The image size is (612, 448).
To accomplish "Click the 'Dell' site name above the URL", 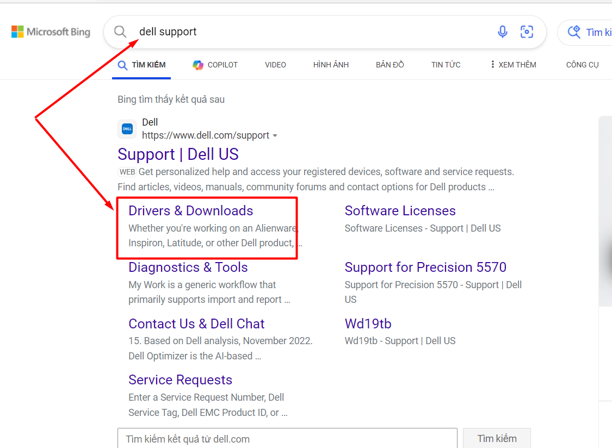I will pyautogui.click(x=150, y=122).
